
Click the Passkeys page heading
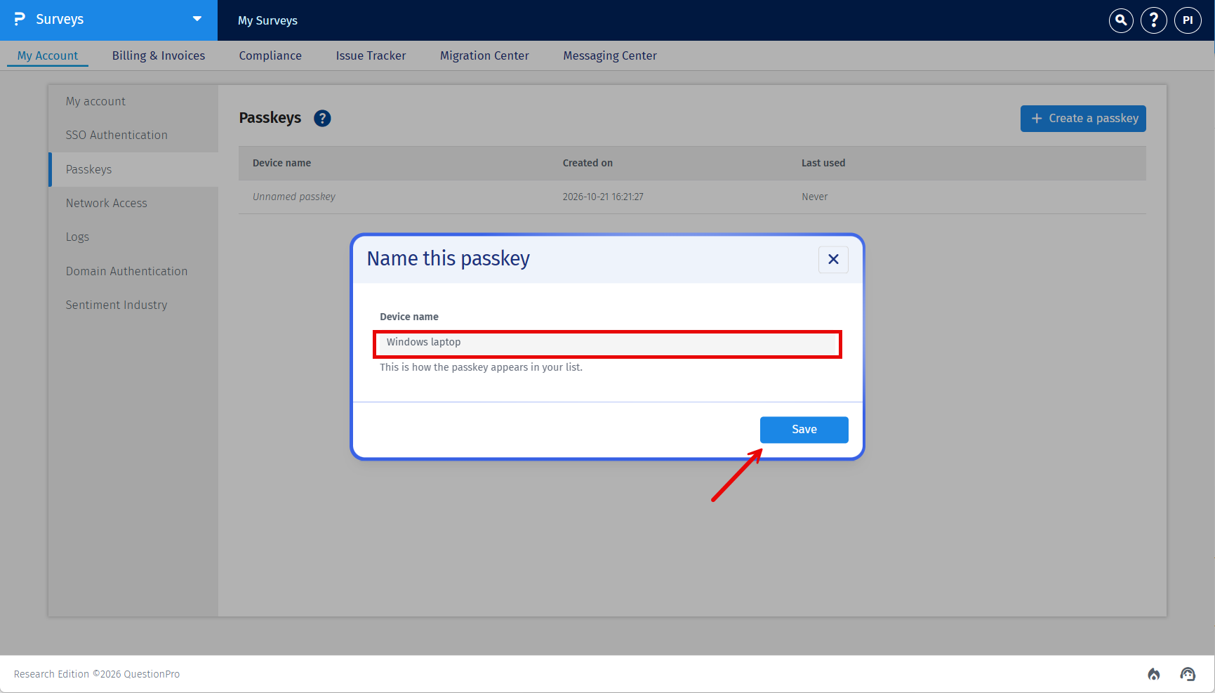(270, 118)
